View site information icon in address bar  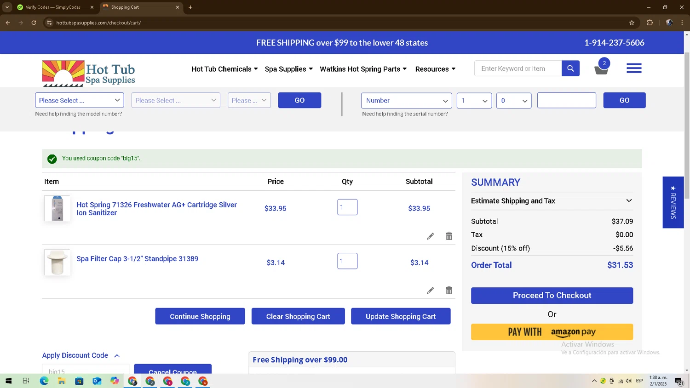49,23
